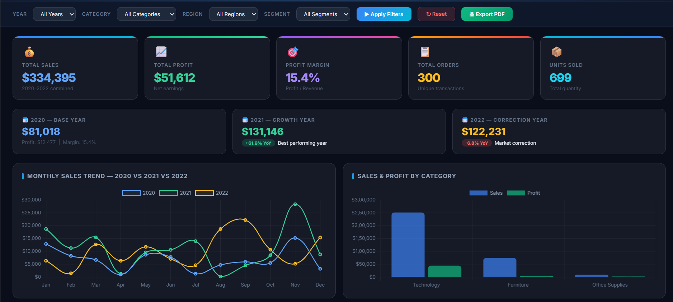673x302 pixels.
Task: Click the +61.9% YoY badge
Action: (x=258, y=143)
